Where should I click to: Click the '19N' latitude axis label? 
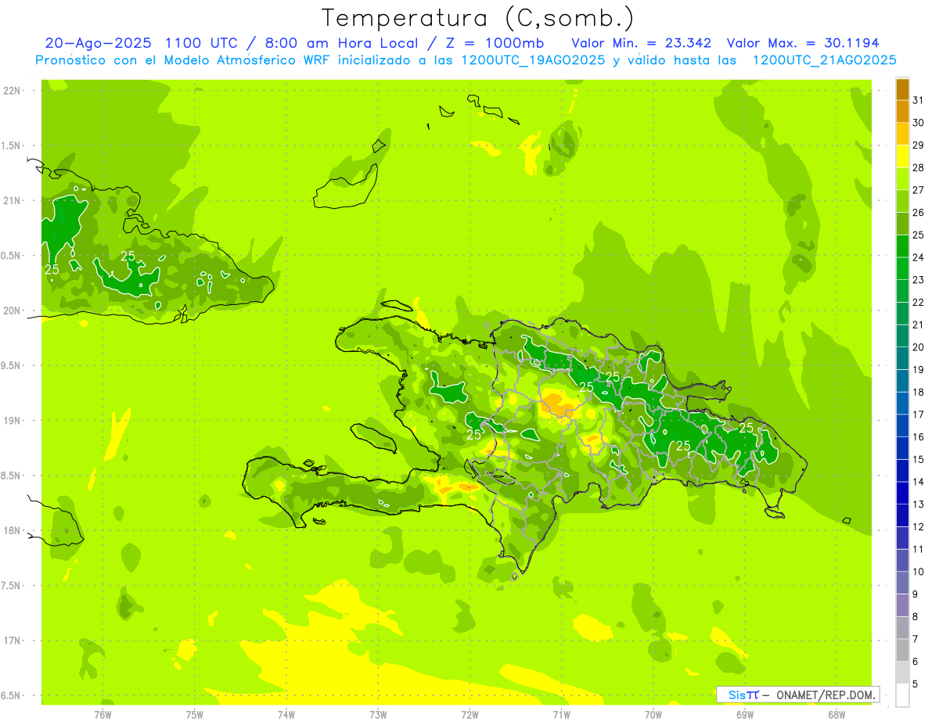click(13, 421)
